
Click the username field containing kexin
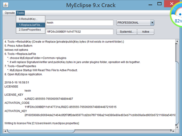click(x=80, y=23)
